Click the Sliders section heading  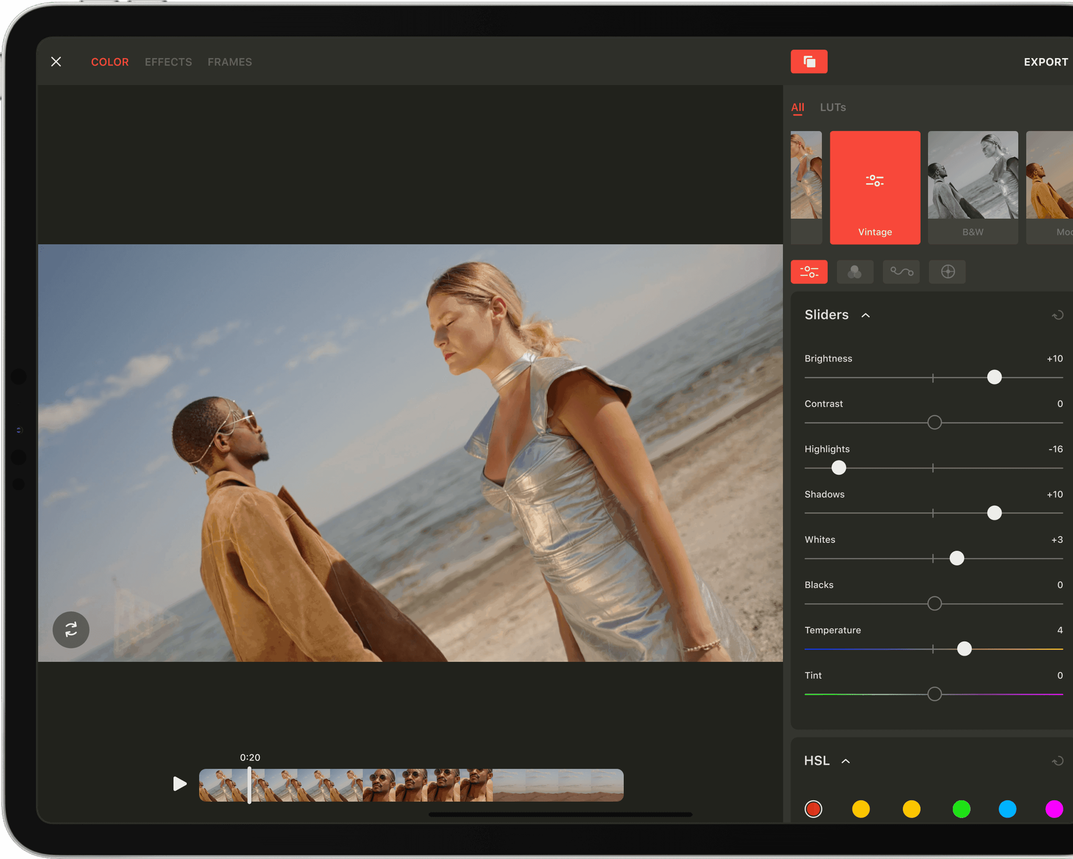point(826,315)
